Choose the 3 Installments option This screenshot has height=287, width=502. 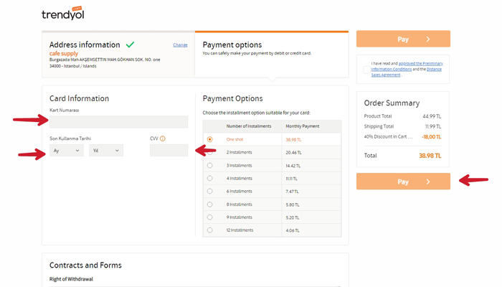tap(209, 166)
